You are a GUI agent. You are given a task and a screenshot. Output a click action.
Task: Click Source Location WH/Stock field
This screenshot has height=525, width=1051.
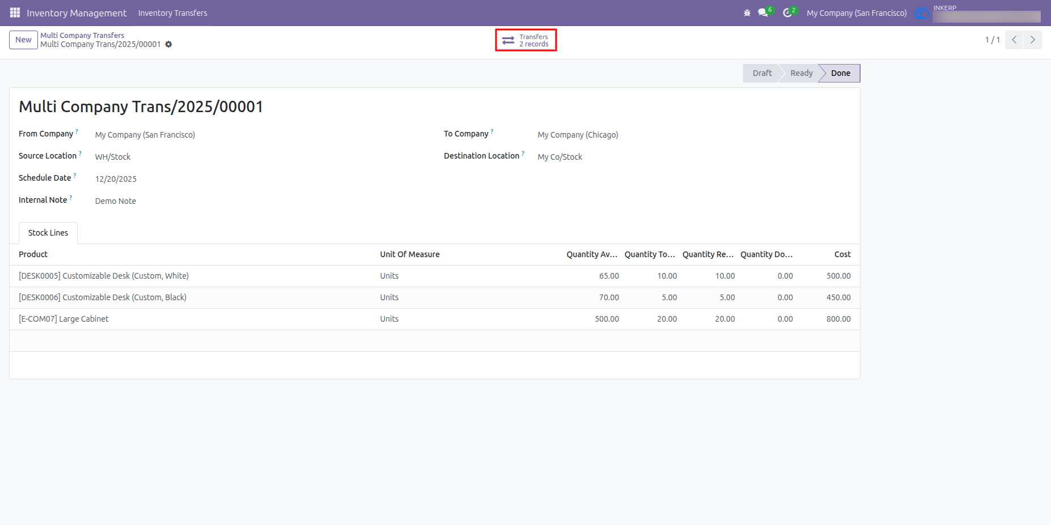coord(113,157)
